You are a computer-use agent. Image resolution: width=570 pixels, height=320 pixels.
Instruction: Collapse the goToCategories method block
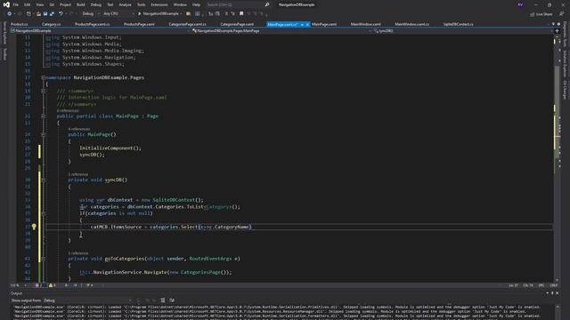(x=44, y=259)
